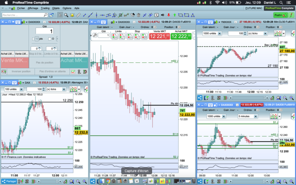
Task: Select the ellipse drawing tool
Action: [x=180, y=15]
